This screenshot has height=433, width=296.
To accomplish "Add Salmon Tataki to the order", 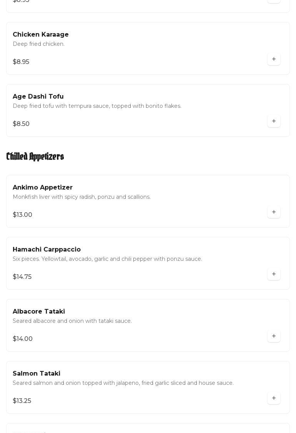I will point(274,398).
